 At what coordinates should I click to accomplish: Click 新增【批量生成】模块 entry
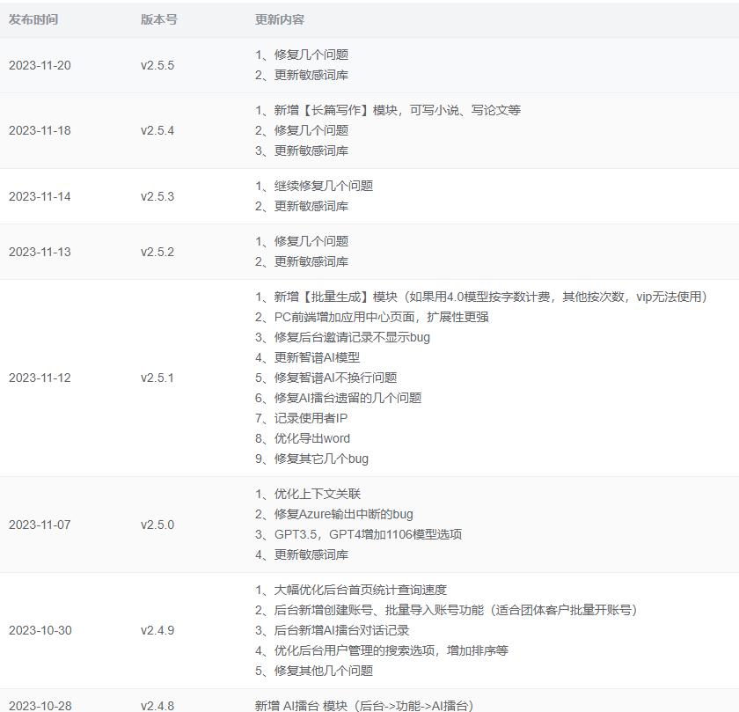[x=481, y=297]
